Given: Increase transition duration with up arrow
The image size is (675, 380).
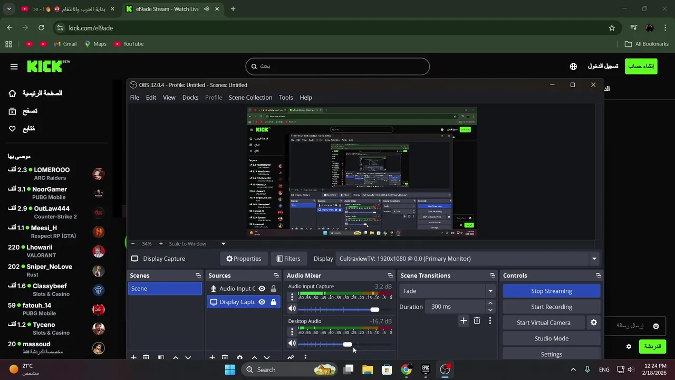Looking at the screenshot, I should point(490,303).
